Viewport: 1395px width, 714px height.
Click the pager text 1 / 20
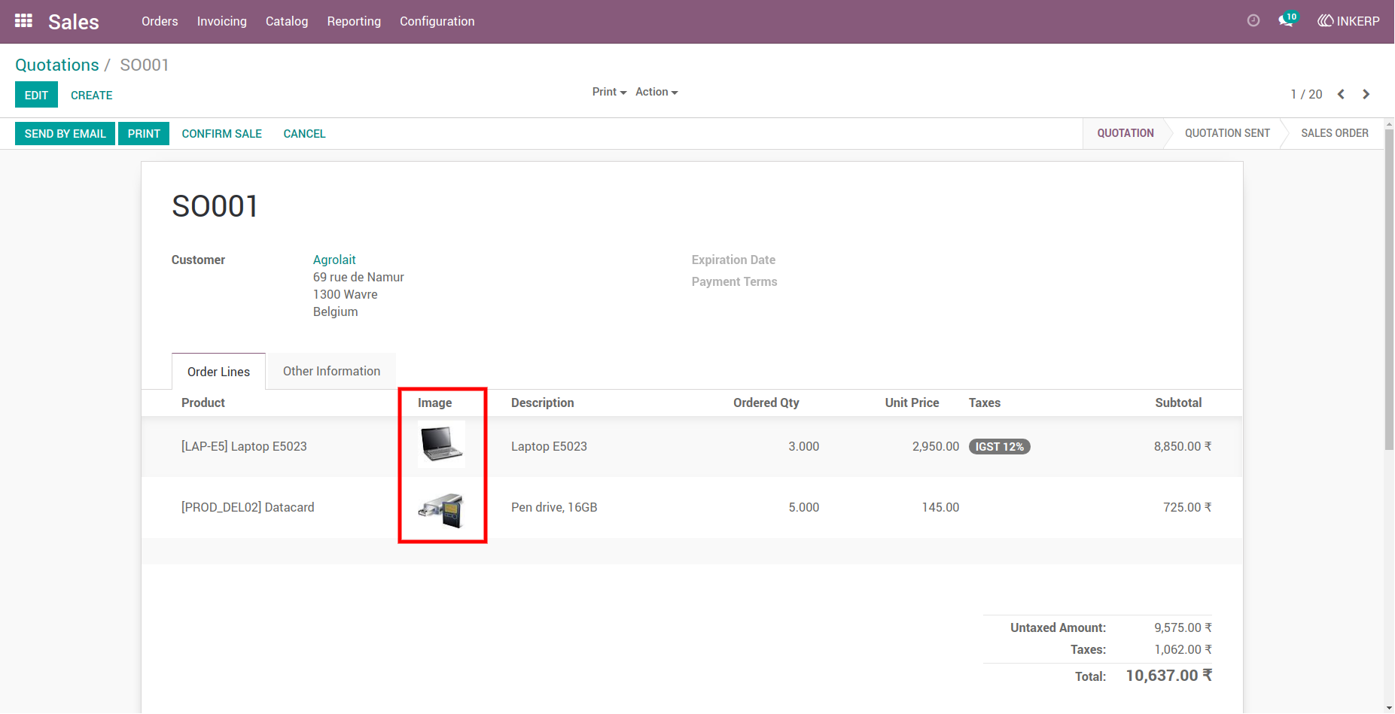[x=1306, y=94]
